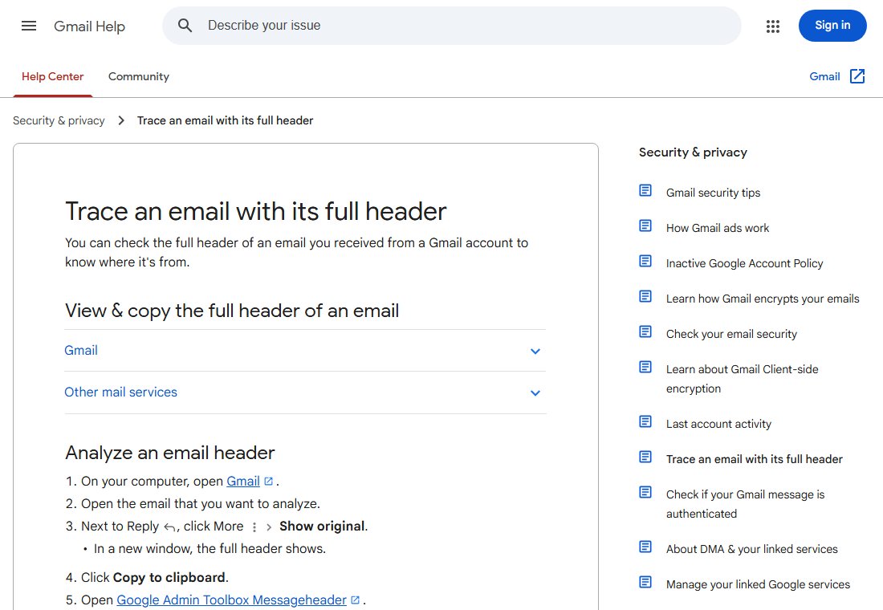Open Learn about Gmail Client-side encryption

pyautogui.click(x=743, y=379)
